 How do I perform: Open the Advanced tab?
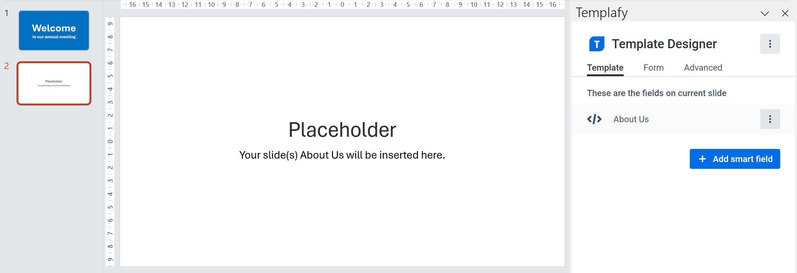pyautogui.click(x=703, y=68)
